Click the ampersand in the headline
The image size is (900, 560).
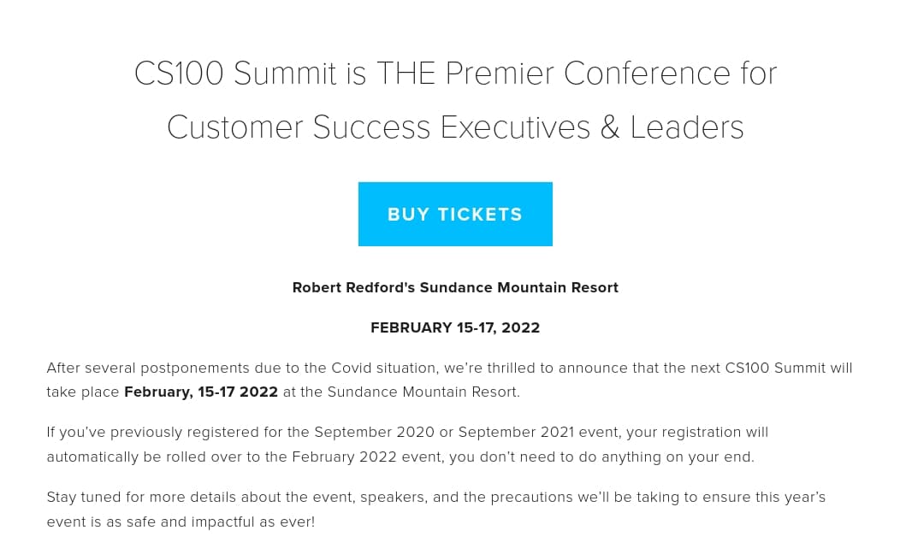tap(610, 127)
